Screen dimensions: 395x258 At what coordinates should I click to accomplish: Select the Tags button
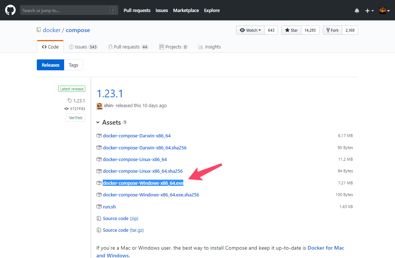(x=74, y=65)
